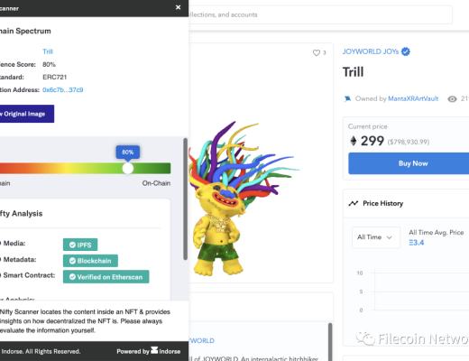
Task: Click the 80% on-chain spectrum slider handle
Action: [128, 169]
